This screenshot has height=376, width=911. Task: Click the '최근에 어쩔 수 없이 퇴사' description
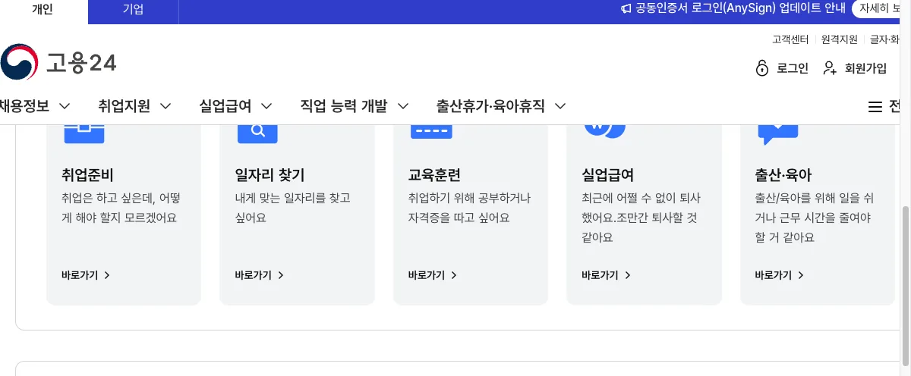(x=641, y=218)
